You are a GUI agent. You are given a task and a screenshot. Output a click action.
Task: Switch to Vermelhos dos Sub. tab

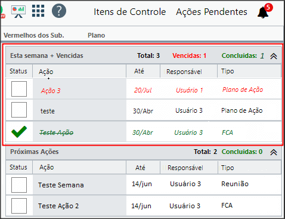pos(34,35)
